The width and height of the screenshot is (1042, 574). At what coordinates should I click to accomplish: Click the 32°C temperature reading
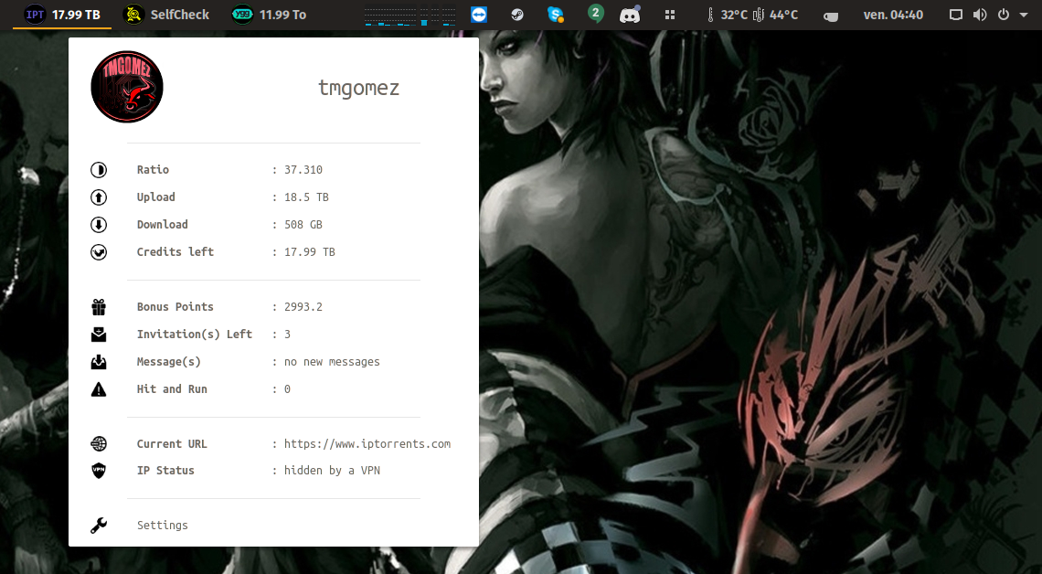click(x=734, y=15)
